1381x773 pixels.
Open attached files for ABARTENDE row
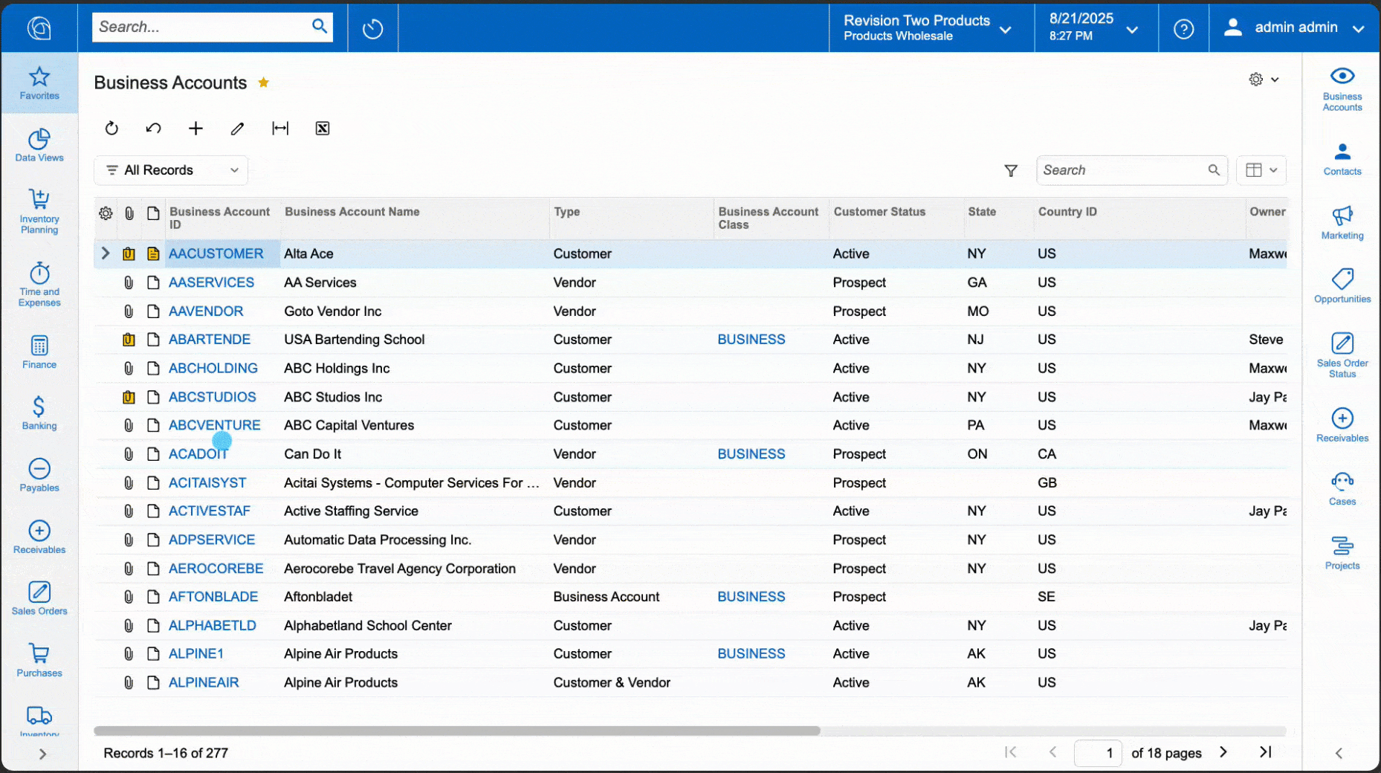(x=129, y=340)
